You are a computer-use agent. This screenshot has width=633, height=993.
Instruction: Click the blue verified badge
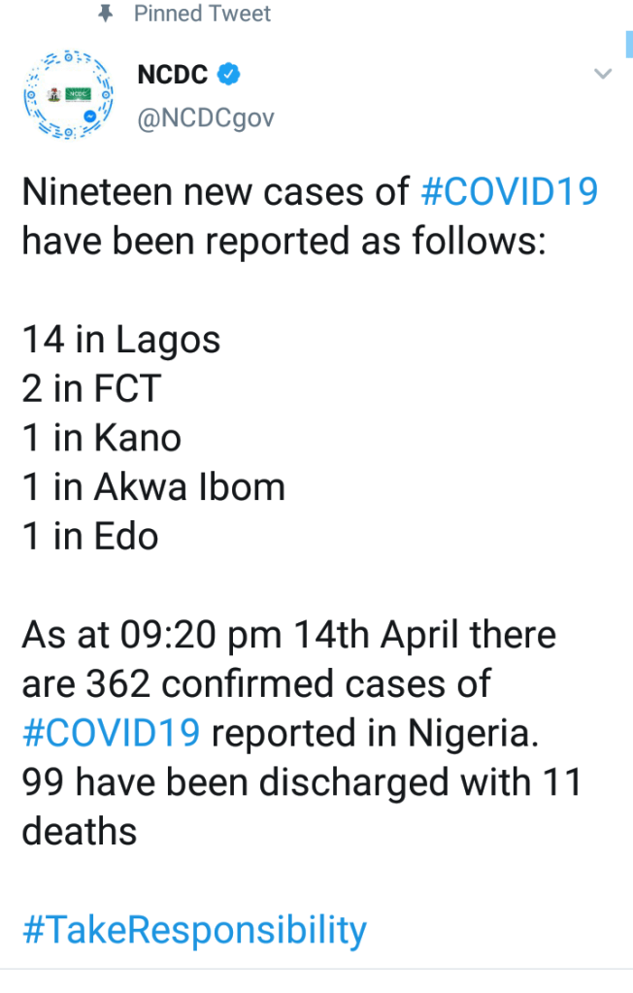coord(230,74)
